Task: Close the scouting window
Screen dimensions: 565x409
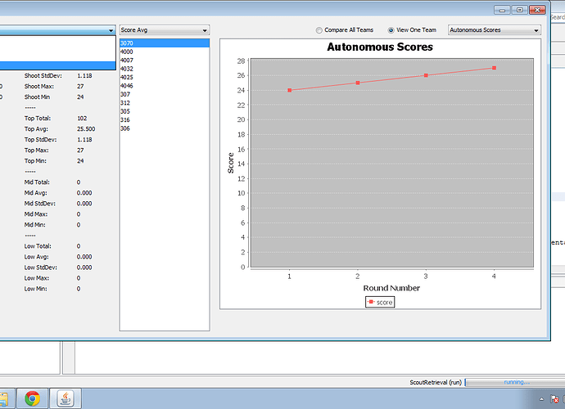Action: tap(537, 10)
